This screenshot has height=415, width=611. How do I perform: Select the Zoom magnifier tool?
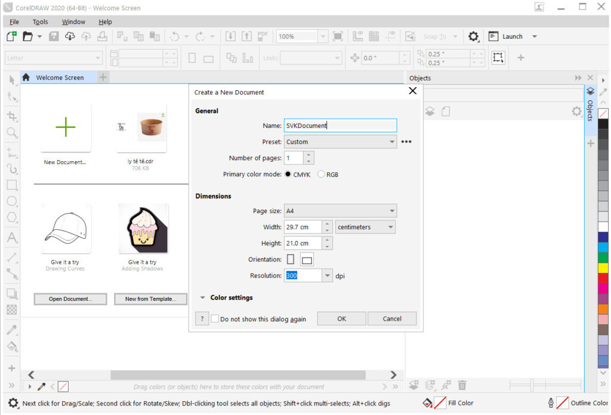(x=12, y=133)
